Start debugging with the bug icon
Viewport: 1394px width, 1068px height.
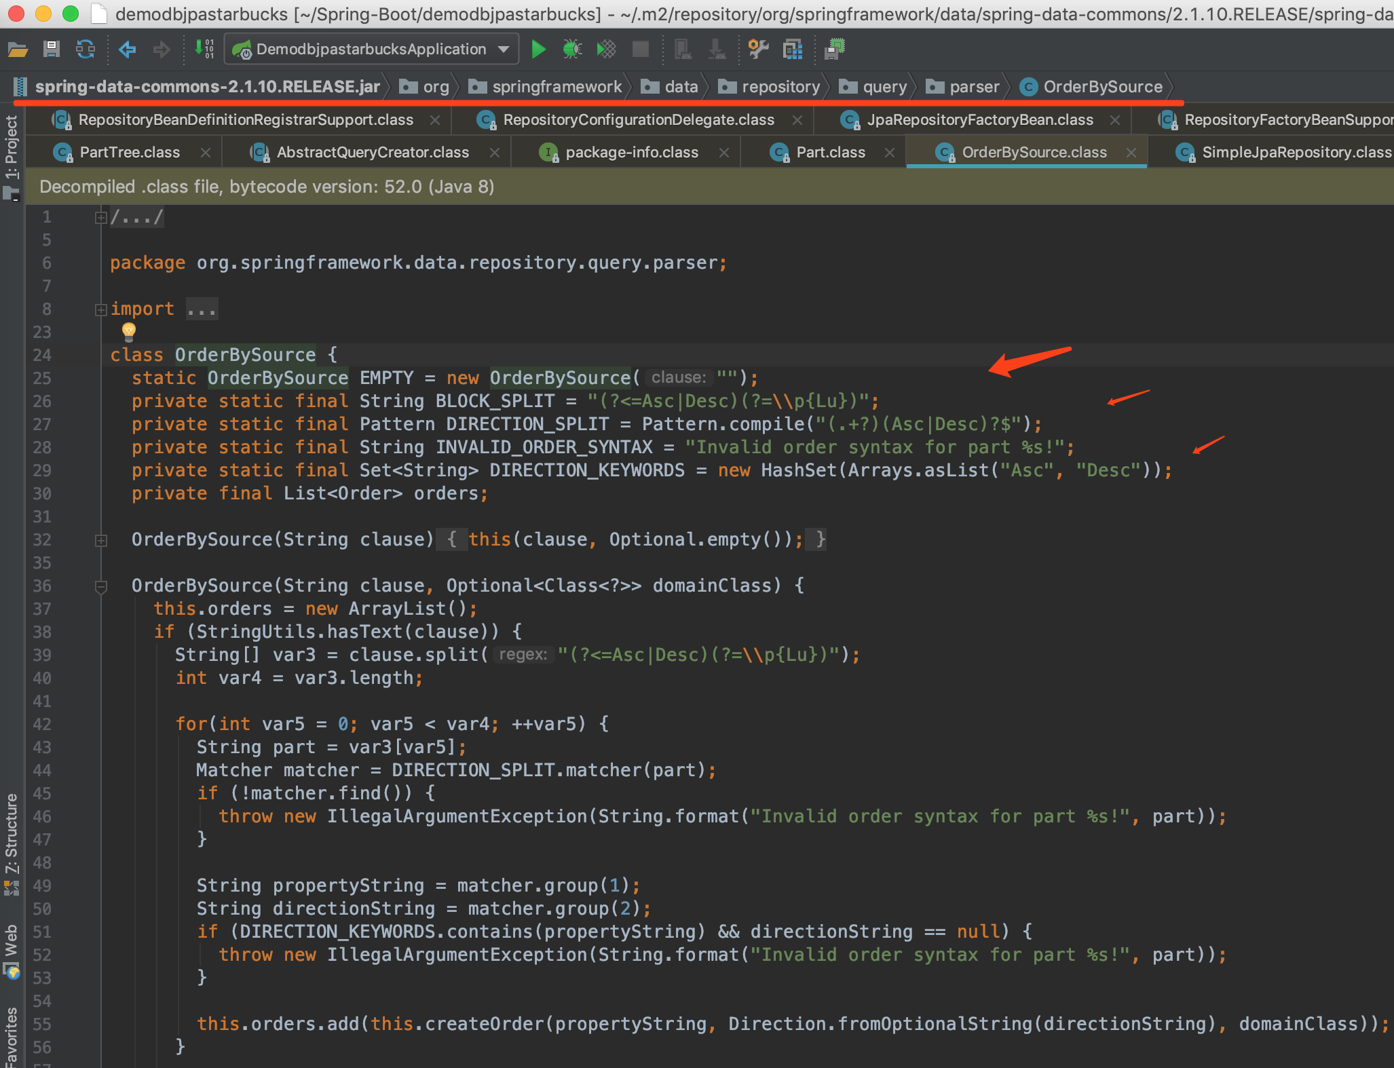click(573, 49)
